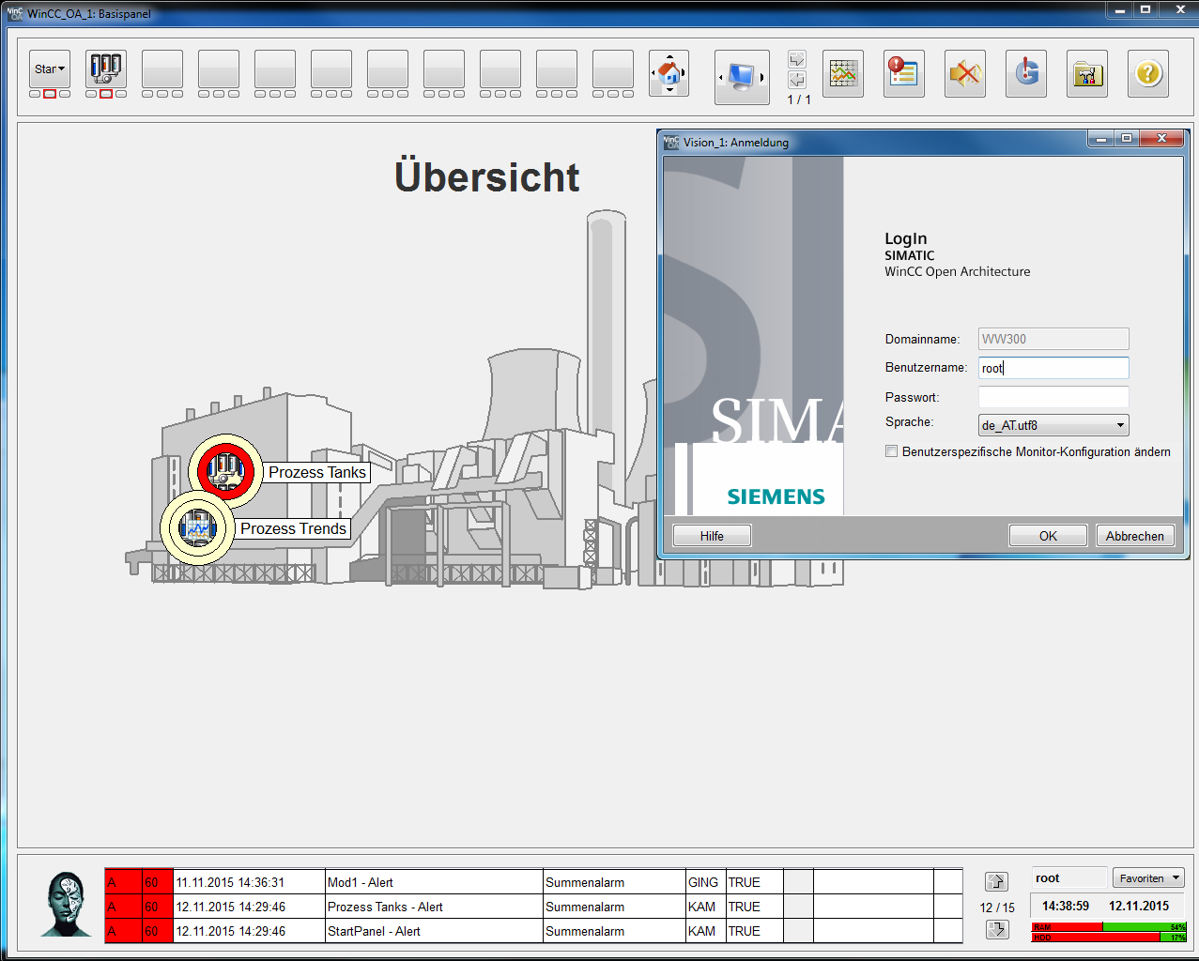Image resolution: width=1199 pixels, height=961 pixels.
Task: Click the home navigation arrows icon
Action: (669, 73)
